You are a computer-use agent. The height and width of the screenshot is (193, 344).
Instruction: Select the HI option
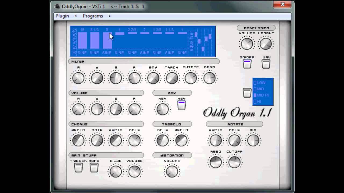point(257,101)
